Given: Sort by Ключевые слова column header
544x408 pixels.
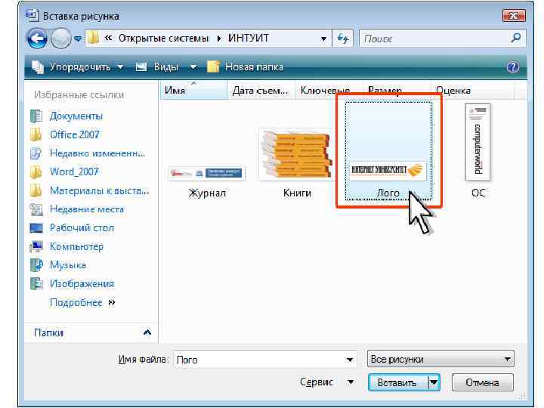Looking at the screenshot, I should click(329, 91).
